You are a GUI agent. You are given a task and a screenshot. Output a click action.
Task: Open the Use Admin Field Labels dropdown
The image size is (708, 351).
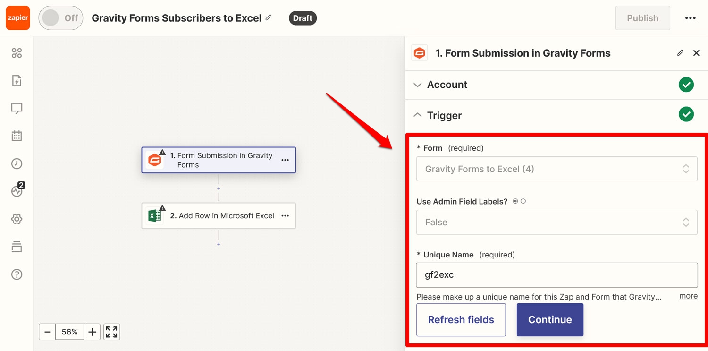click(x=556, y=222)
